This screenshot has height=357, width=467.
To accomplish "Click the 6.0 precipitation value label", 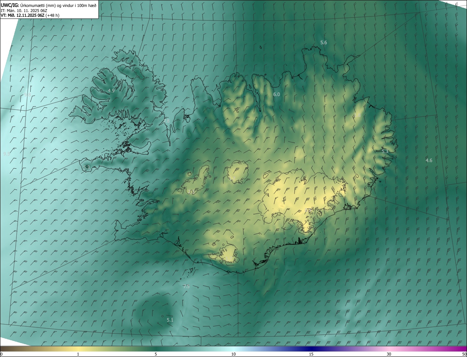I will [x=277, y=95].
